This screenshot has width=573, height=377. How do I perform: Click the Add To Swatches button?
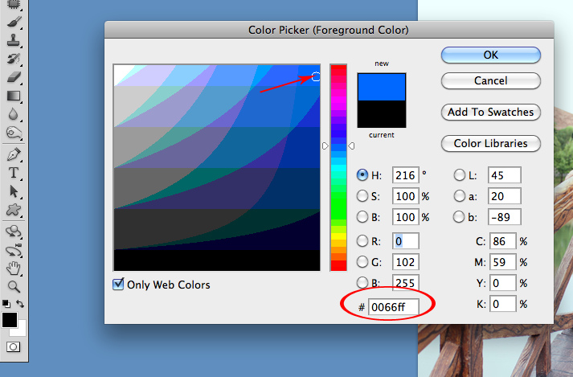pyautogui.click(x=490, y=112)
